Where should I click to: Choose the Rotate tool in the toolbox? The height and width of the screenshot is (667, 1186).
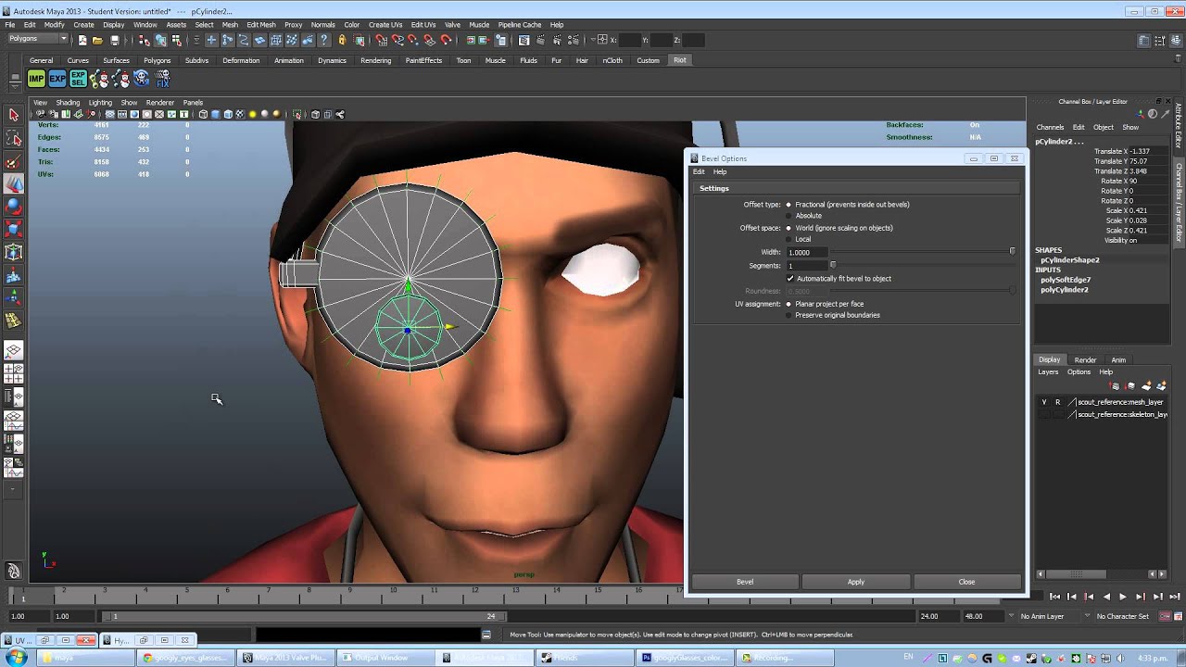[x=14, y=206]
